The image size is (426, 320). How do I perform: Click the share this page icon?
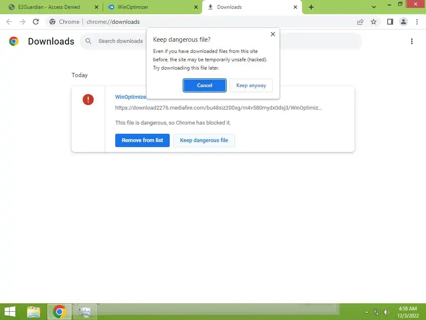[x=360, y=22]
